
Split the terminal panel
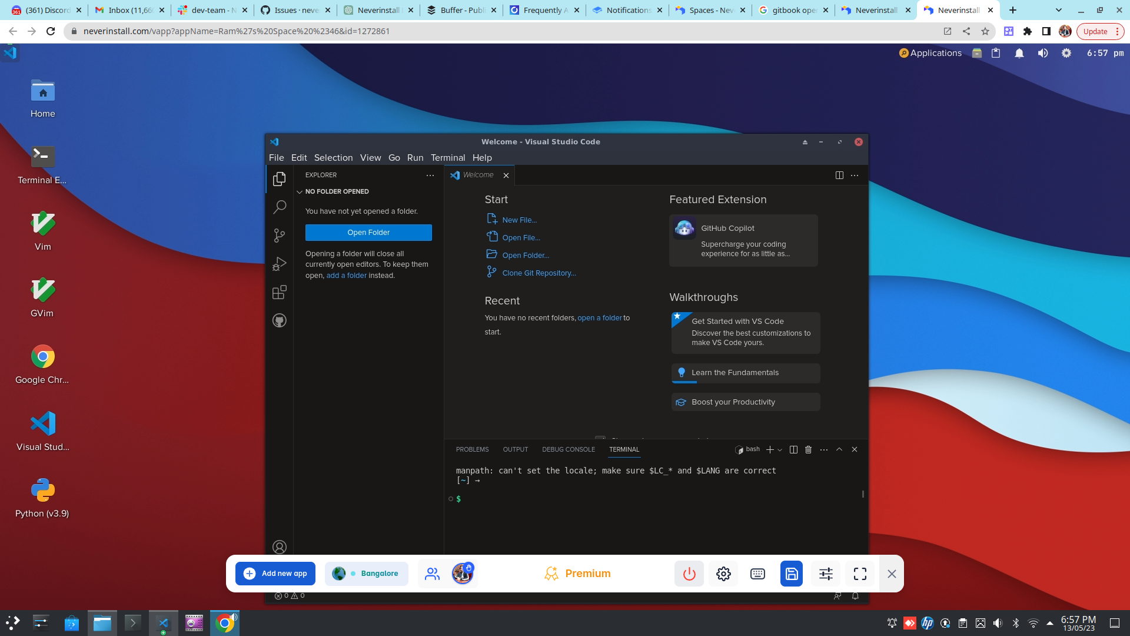[x=793, y=449]
